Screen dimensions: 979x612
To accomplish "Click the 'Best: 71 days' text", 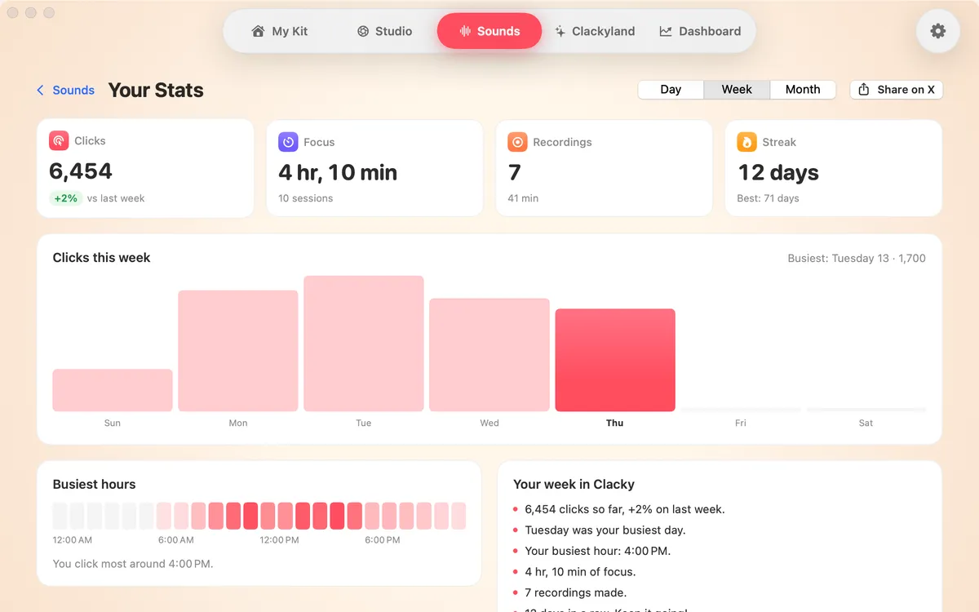I will coord(769,198).
